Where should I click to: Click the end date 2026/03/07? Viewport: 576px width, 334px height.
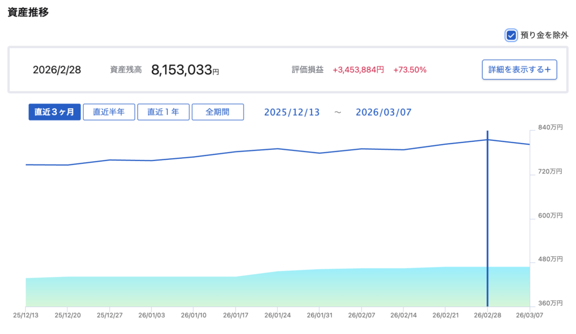pos(384,112)
